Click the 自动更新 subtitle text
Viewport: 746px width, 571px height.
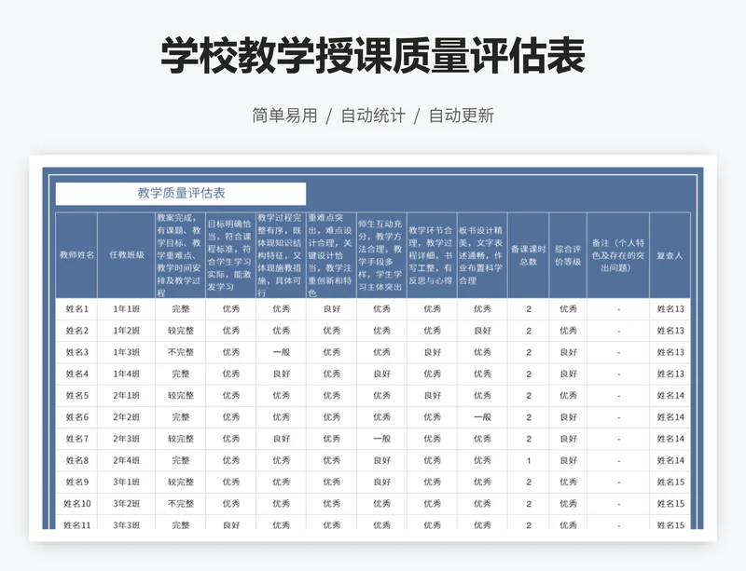click(x=461, y=116)
